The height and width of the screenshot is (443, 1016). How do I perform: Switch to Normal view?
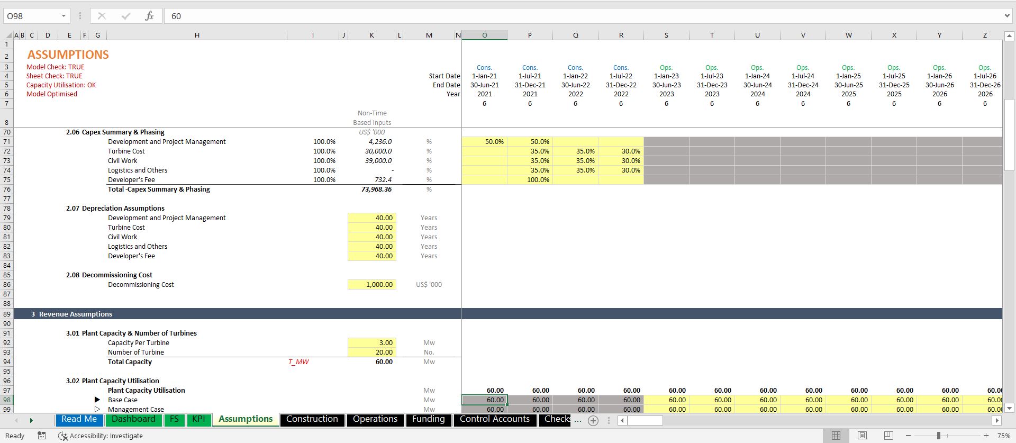coord(836,436)
